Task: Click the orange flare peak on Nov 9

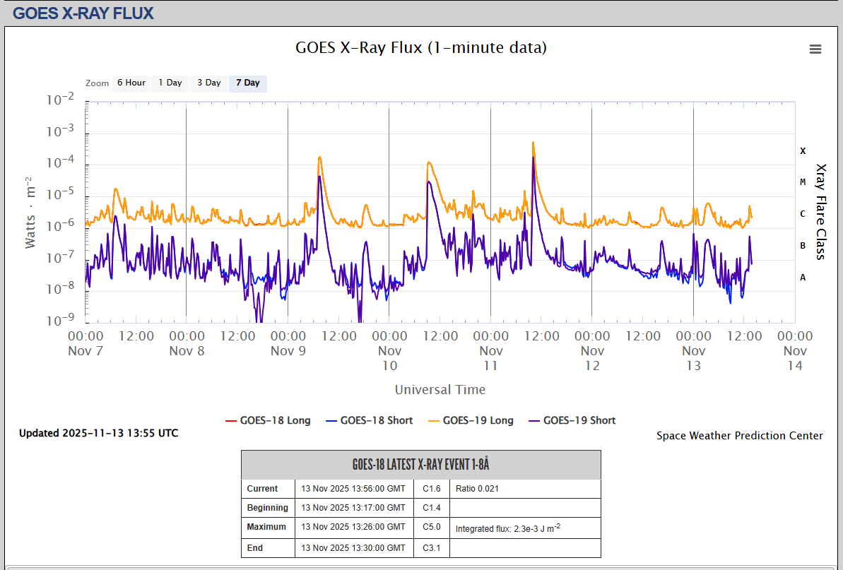Action: 320,158
